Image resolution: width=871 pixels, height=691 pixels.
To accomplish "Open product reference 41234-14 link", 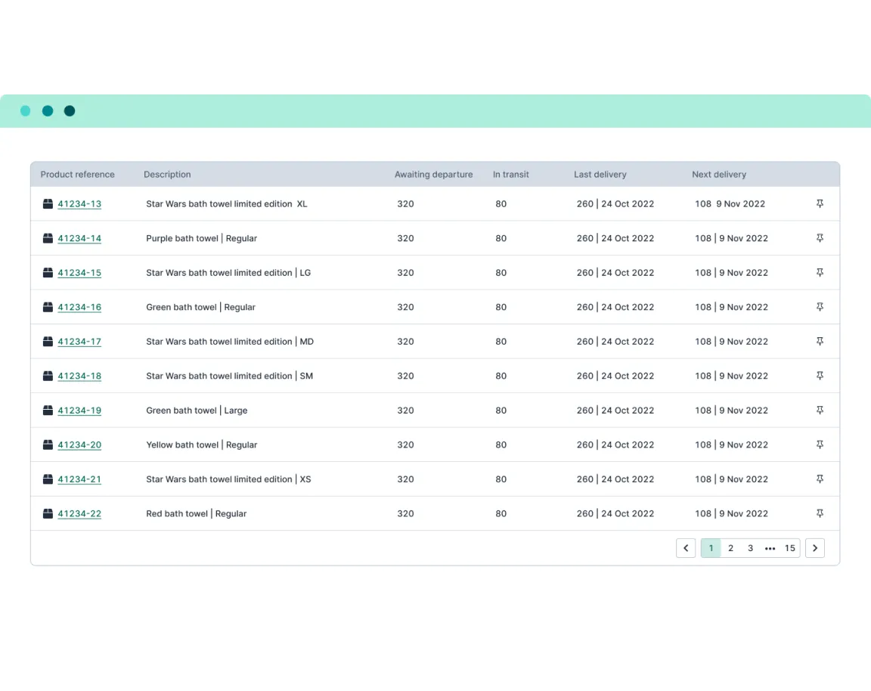I will pos(79,238).
